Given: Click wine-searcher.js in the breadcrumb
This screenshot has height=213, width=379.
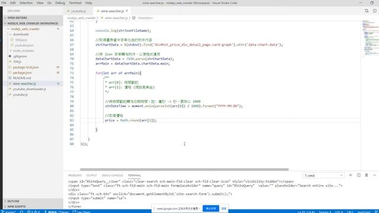Looking at the screenshot, I should (x=116, y=18).
